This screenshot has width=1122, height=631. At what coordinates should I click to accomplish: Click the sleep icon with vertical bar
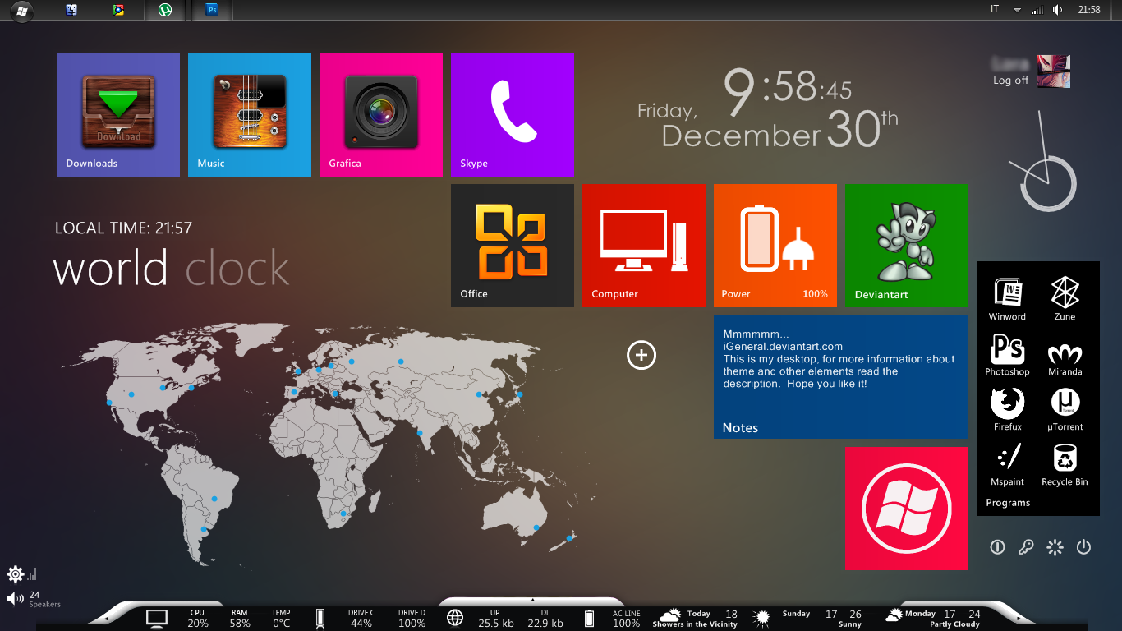[x=997, y=547]
